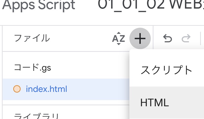Undo the last edit

(x=168, y=39)
